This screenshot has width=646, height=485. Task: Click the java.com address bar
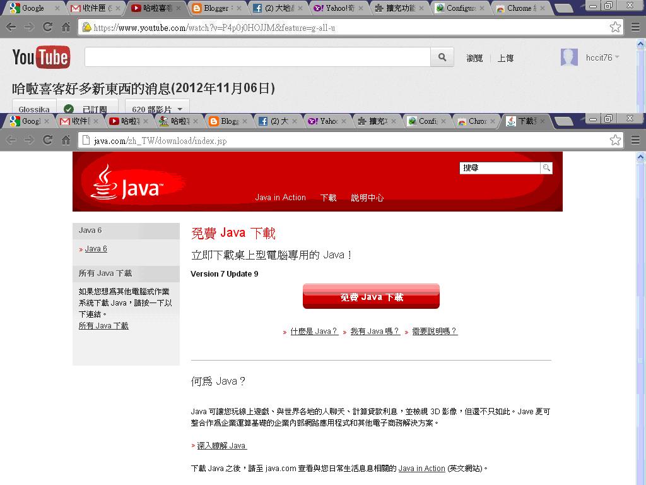tap(345, 140)
